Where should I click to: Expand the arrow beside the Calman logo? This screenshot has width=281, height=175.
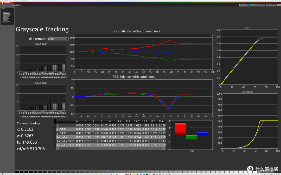pos(12,3)
